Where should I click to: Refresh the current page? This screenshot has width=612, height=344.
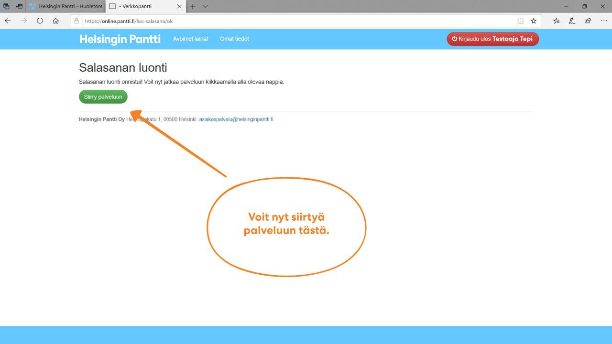[40, 21]
